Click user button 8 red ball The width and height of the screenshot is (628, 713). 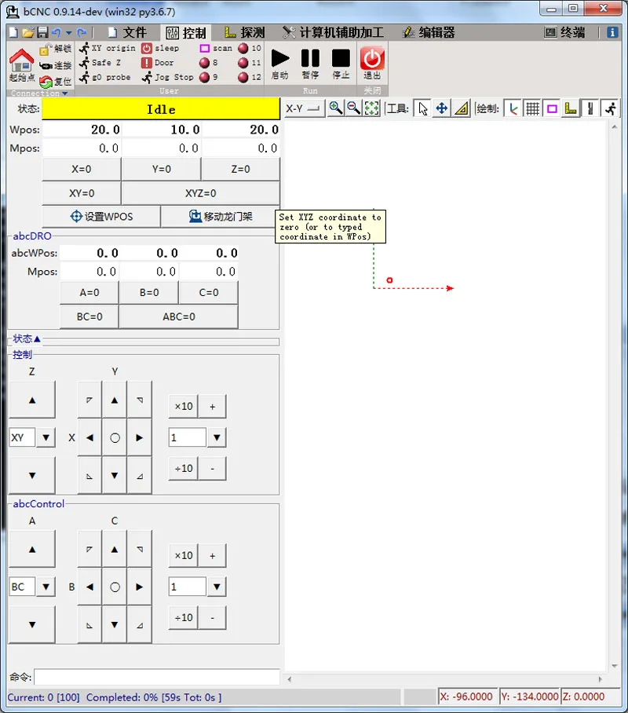(x=205, y=63)
